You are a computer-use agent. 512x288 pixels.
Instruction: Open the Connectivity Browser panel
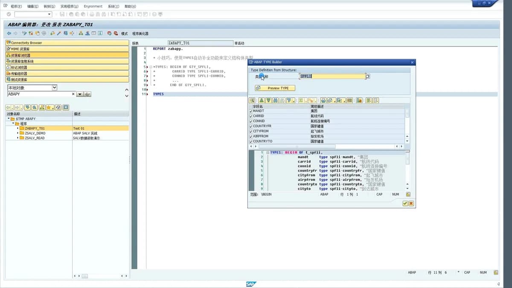pos(67,43)
